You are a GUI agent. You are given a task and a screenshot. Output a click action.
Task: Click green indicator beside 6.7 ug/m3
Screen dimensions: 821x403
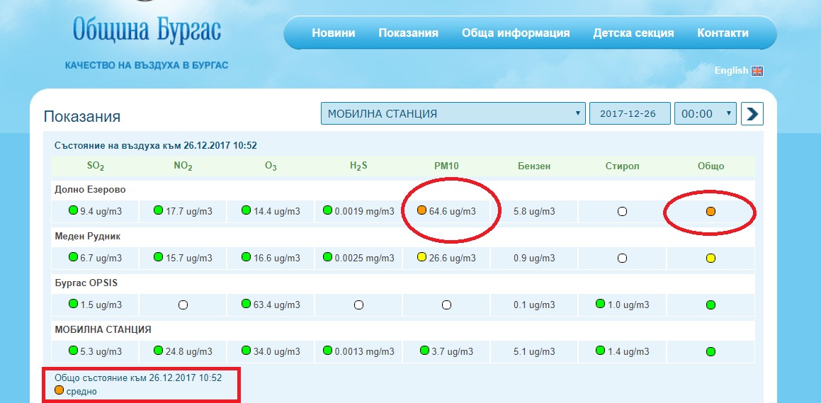(73, 257)
